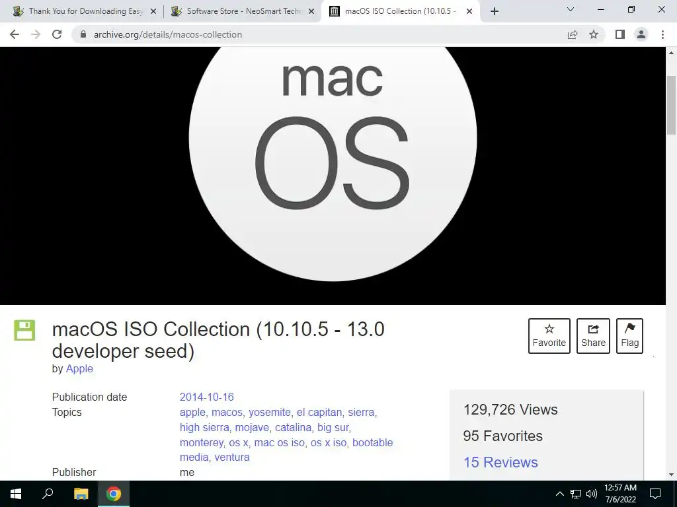Reload the archive.org page
This screenshot has height=507, width=677.
coord(57,34)
